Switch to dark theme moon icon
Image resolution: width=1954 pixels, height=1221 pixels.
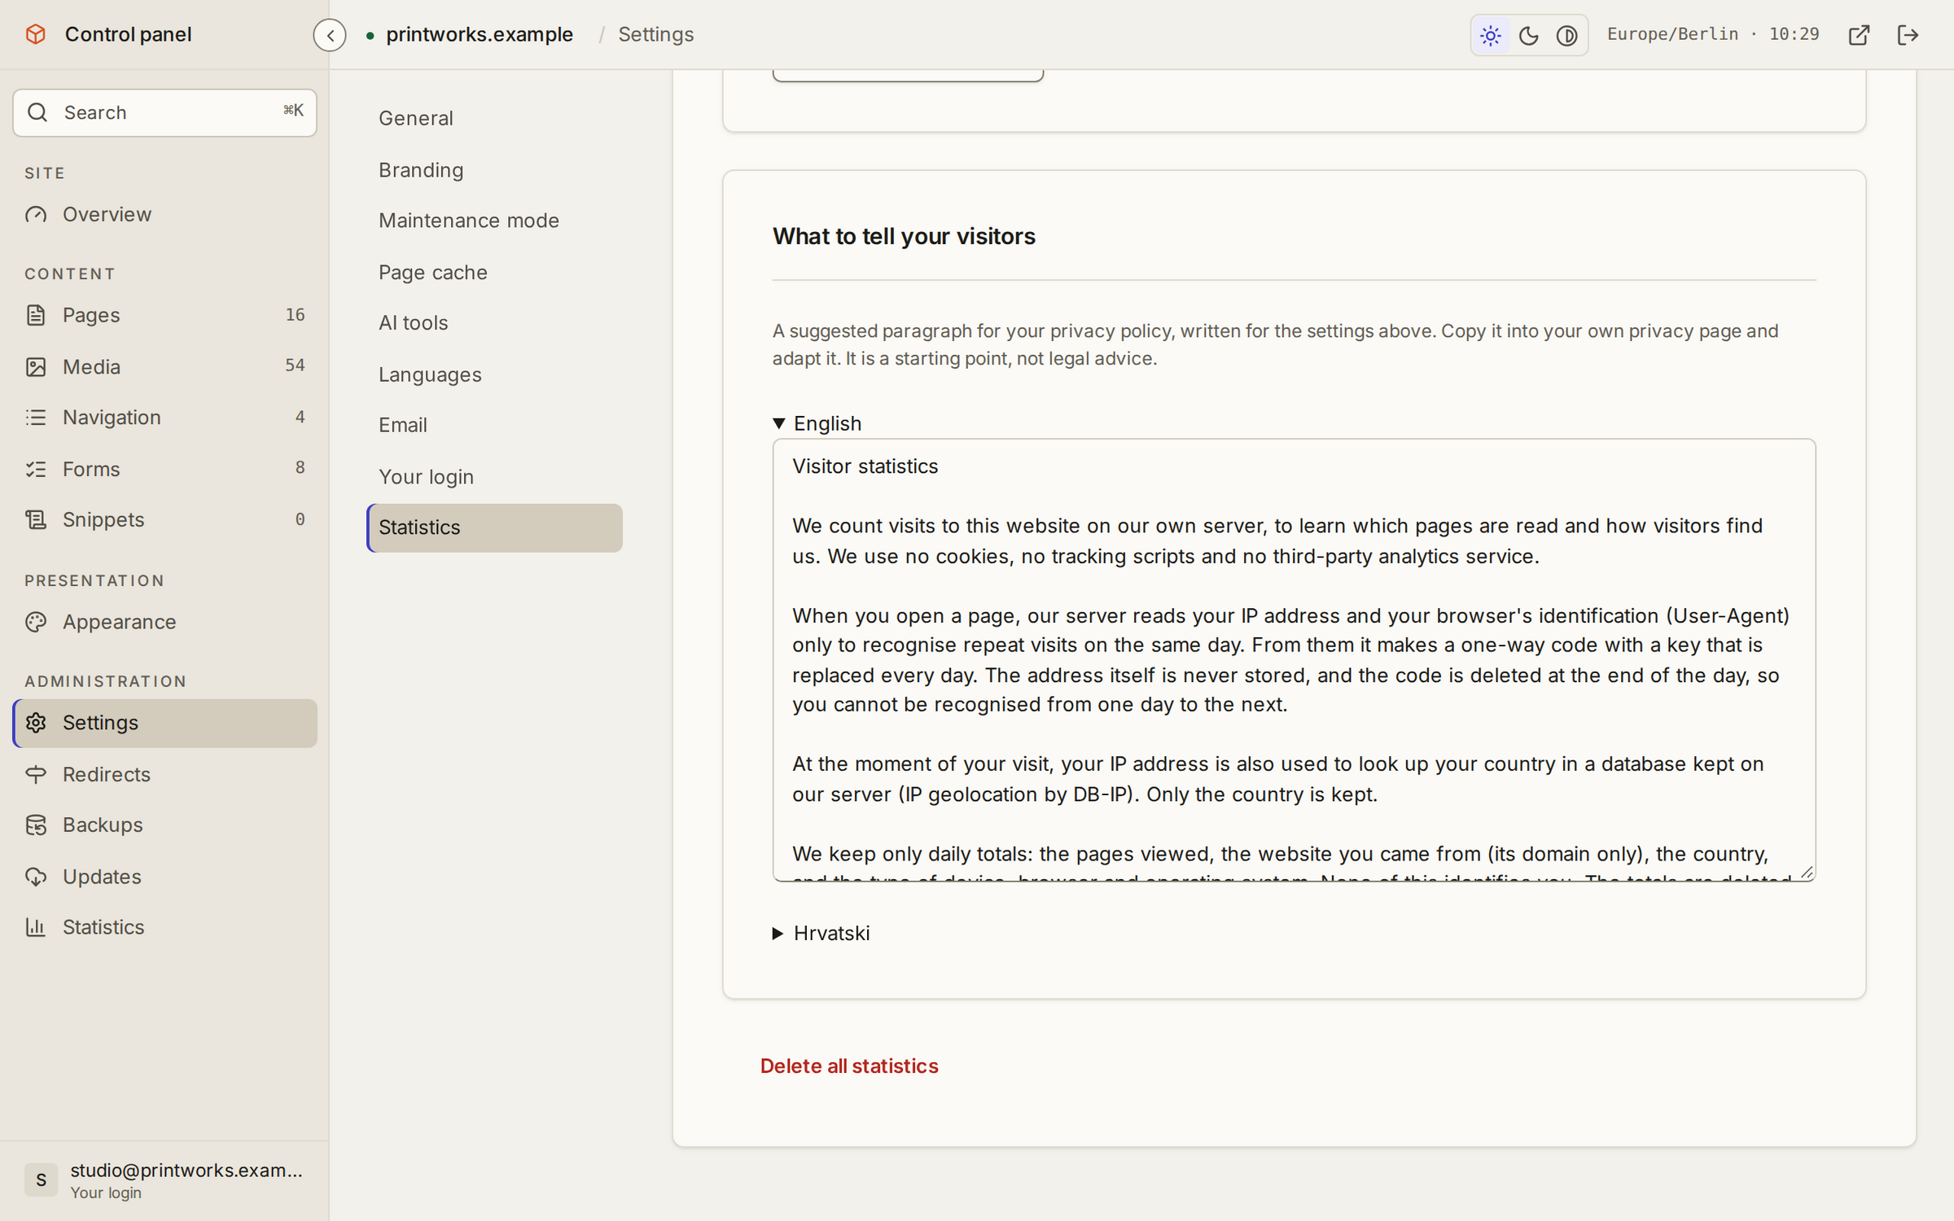1528,35
